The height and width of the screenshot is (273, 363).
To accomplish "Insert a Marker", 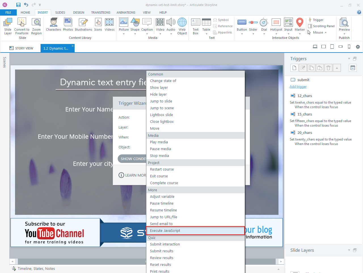I will (300, 24).
